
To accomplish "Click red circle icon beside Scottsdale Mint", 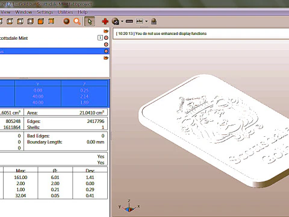I will 106,38.
